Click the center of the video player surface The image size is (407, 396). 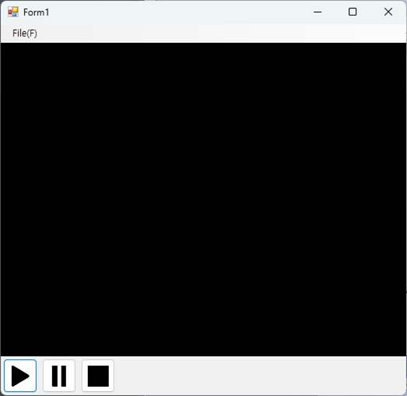tap(204, 200)
